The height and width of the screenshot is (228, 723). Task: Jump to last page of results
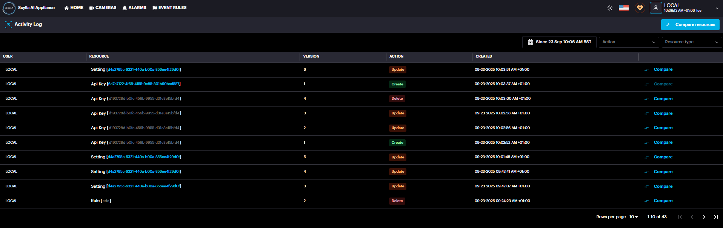pyautogui.click(x=716, y=217)
